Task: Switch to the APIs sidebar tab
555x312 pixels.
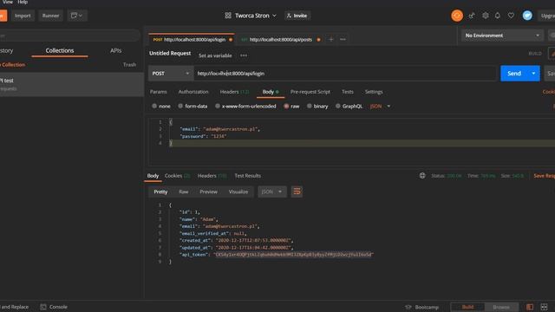Action: point(115,50)
